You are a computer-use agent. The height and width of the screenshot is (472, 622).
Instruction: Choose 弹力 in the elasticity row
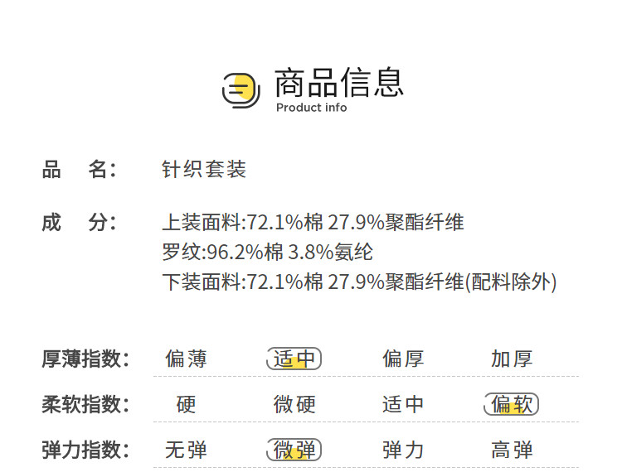pos(403,450)
